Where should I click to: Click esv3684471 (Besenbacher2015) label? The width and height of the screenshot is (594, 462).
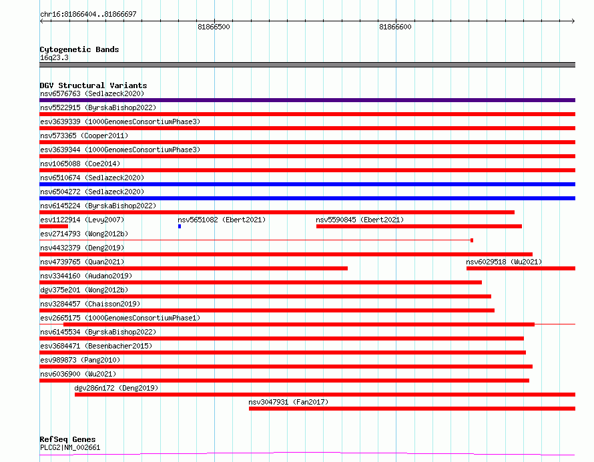(96, 346)
